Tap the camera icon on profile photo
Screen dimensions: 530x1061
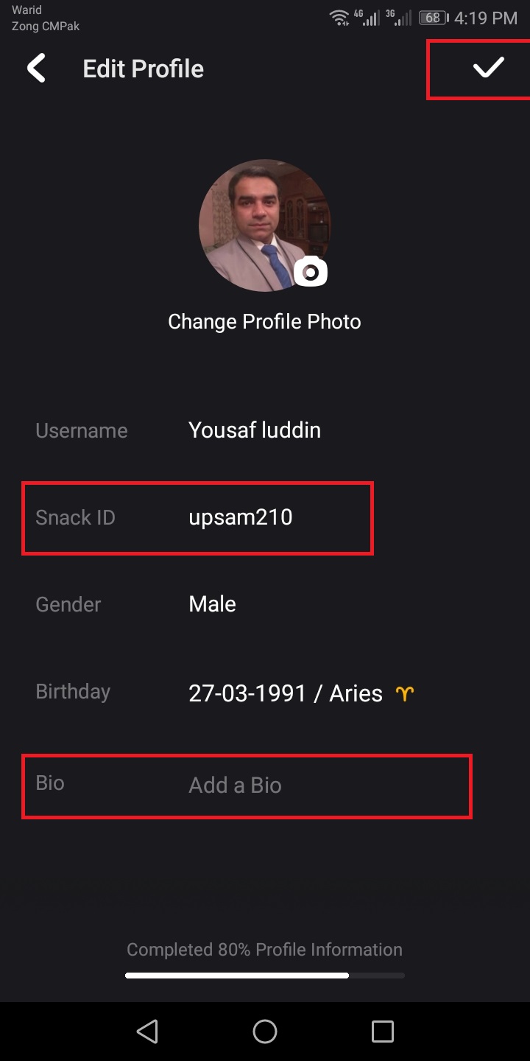click(311, 272)
